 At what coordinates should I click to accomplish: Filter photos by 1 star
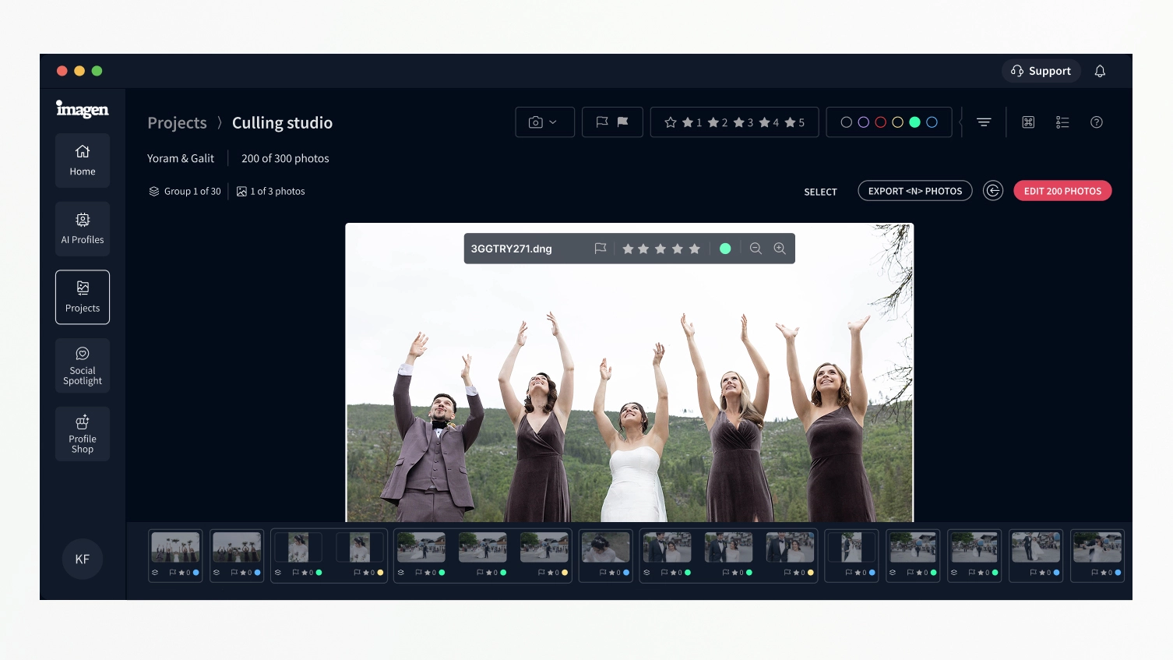[x=692, y=122]
